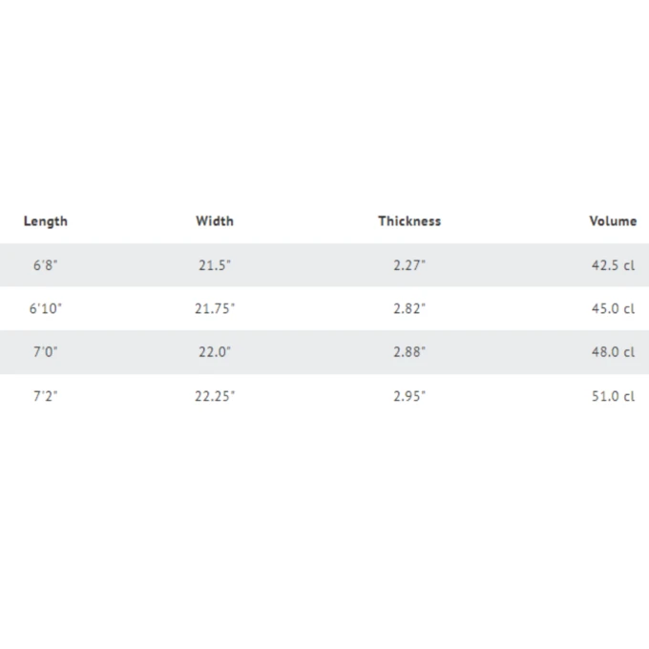The image size is (649, 649).
Task: Click the Width column header
Action: (215, 220)
